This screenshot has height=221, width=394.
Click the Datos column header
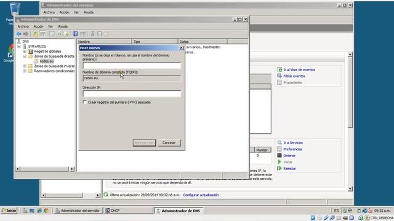tap(203, 42)
